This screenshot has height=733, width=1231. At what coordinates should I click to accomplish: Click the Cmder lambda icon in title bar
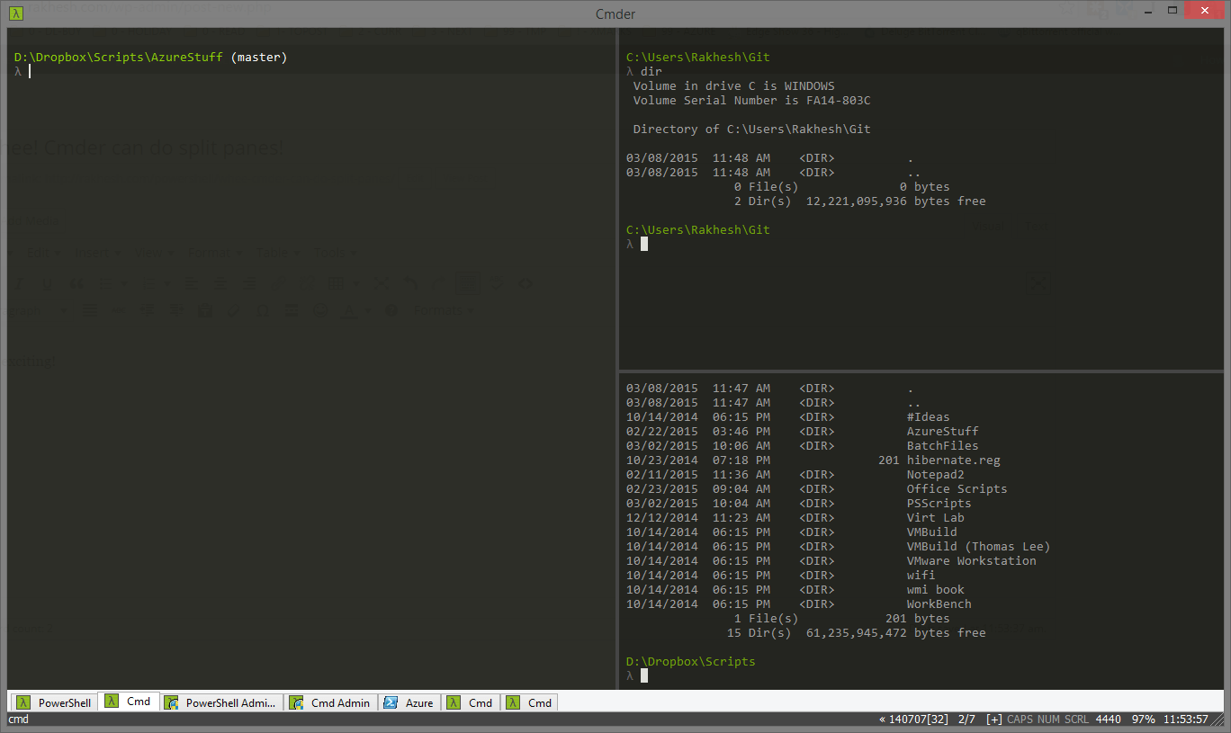16,13
